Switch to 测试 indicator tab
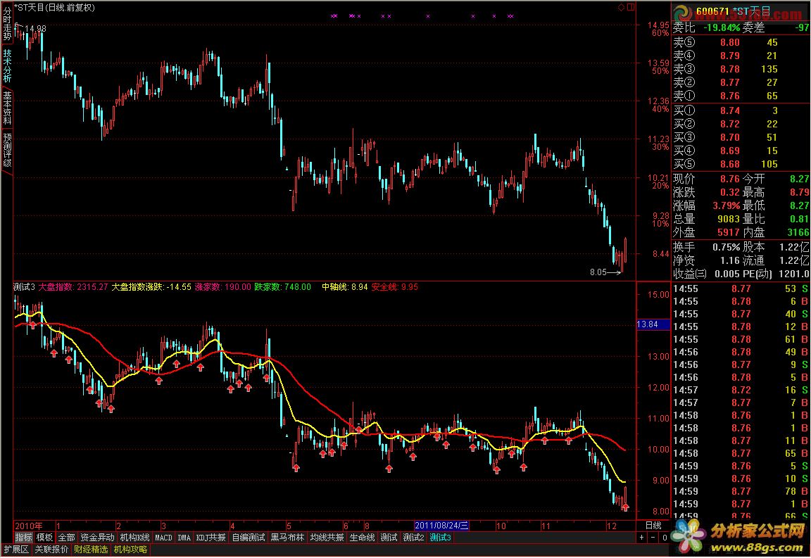The height and width of the screenshot is (558, 811). [389, 538]
